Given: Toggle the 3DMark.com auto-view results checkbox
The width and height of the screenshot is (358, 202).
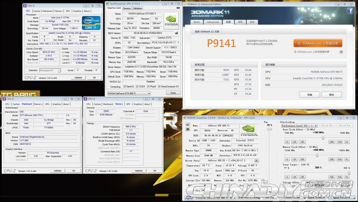Looking at the screenshot, I should pyautogui.click(x=341, y=52).
